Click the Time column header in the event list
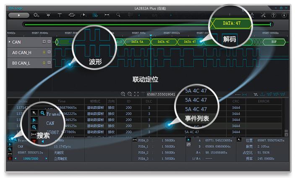Viewport: 295px width, 178px height. point(62,101)
